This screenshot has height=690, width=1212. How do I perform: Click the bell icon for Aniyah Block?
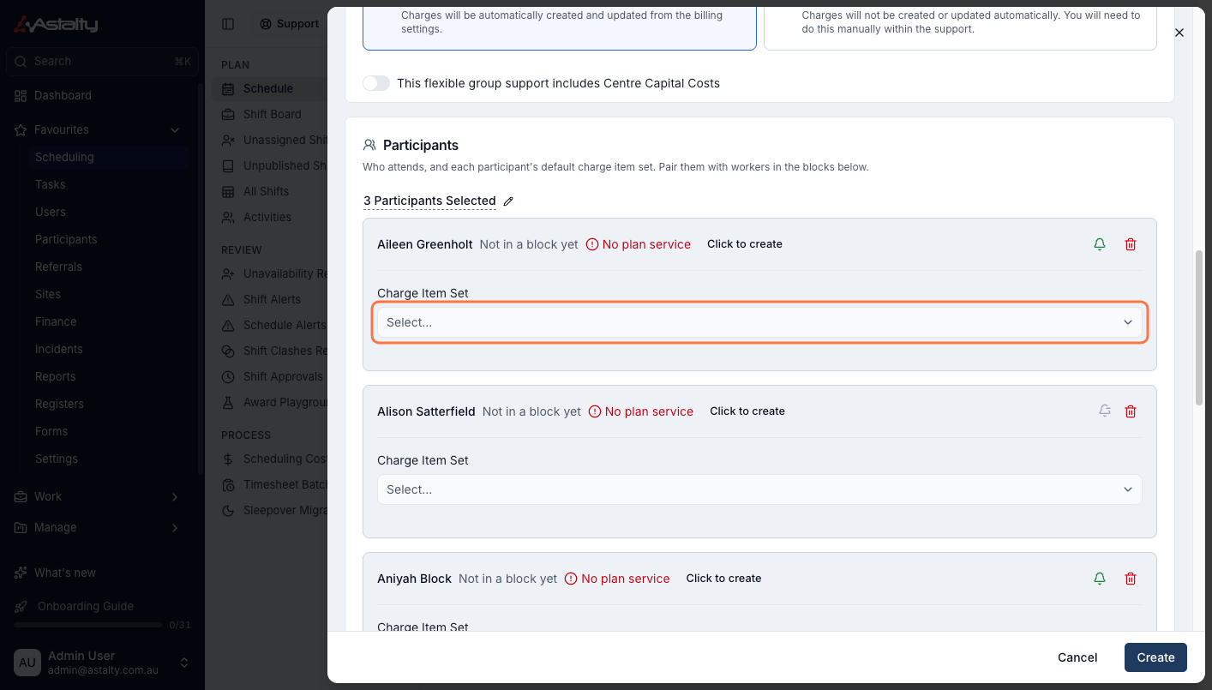pyautogui.click(x=1100, y=579)
